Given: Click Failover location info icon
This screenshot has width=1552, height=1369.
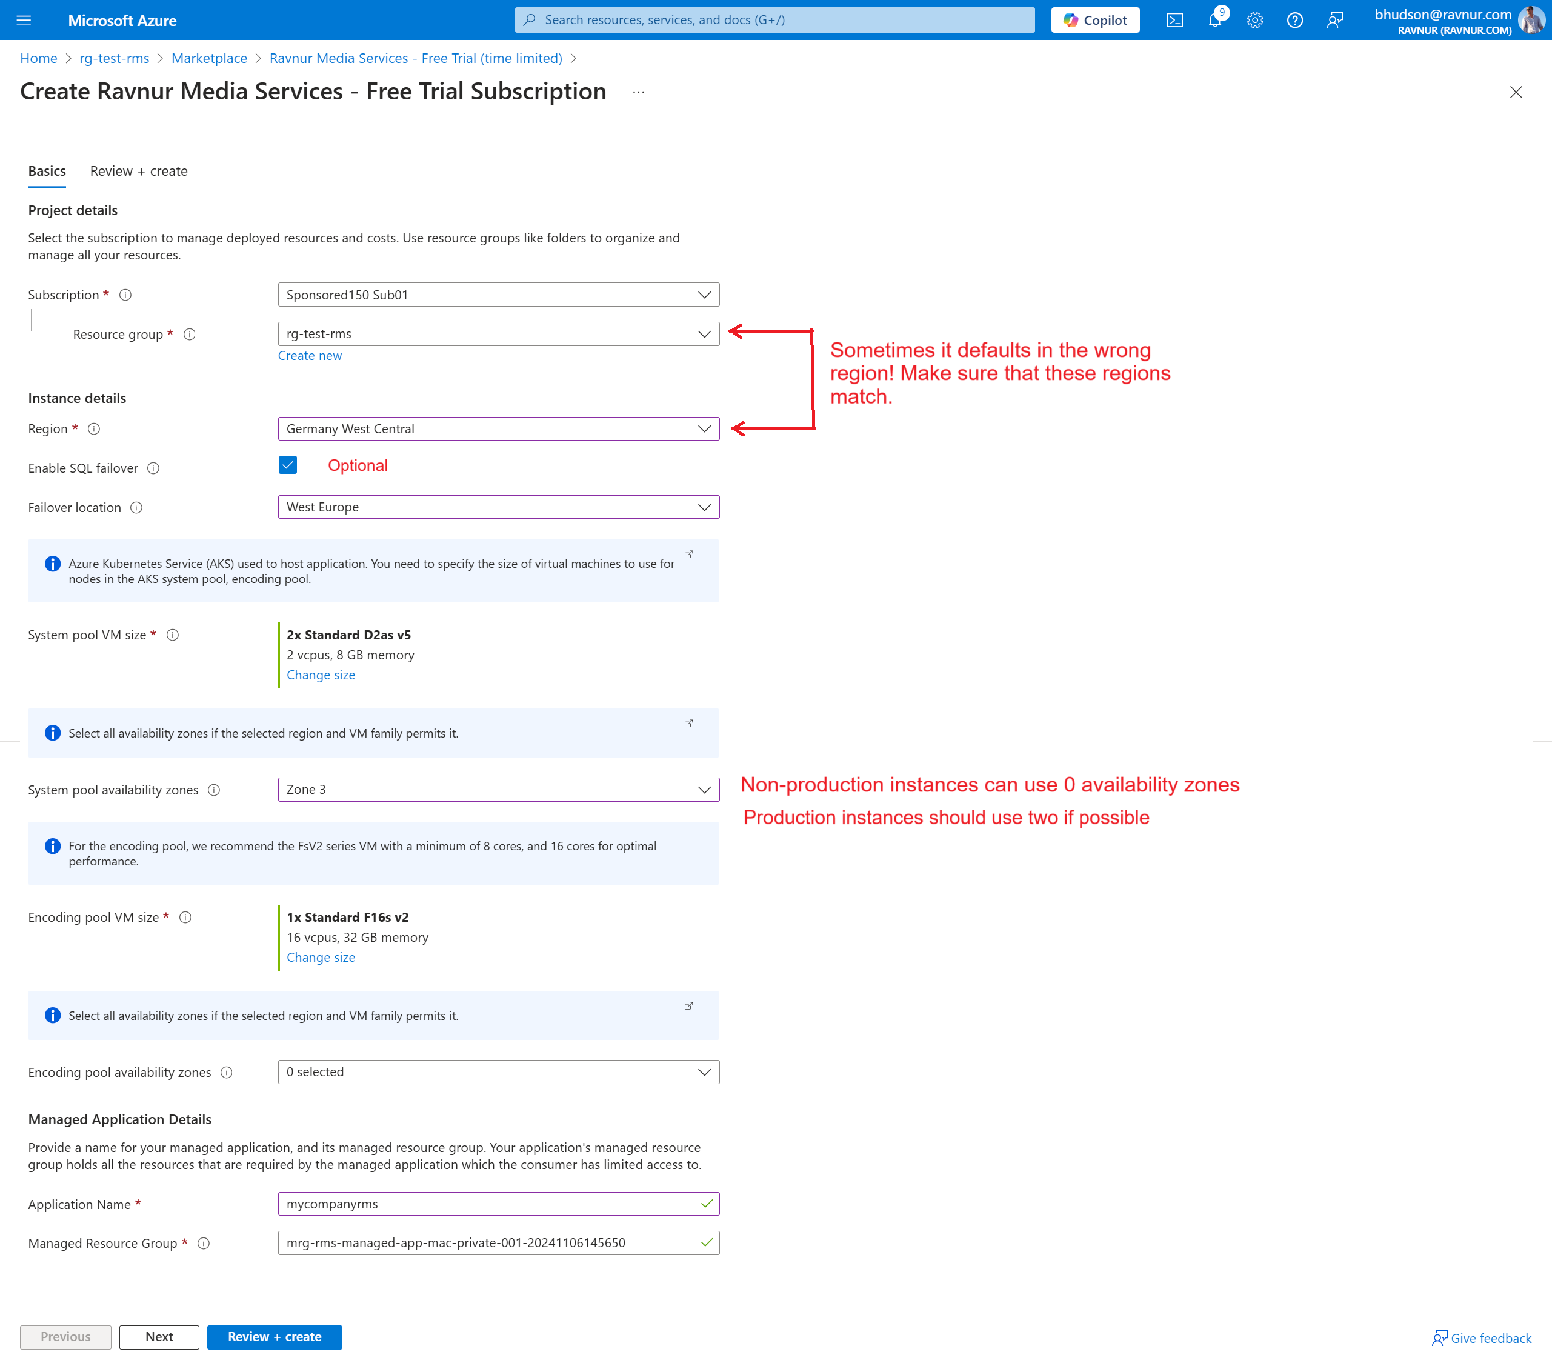Looking at the screenshot, I should (137, 507).
